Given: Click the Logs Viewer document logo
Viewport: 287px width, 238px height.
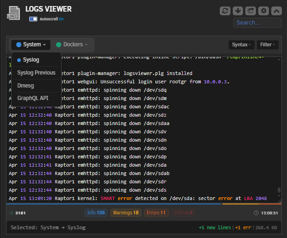Looking at the screenshot, I should coord(13,13).
